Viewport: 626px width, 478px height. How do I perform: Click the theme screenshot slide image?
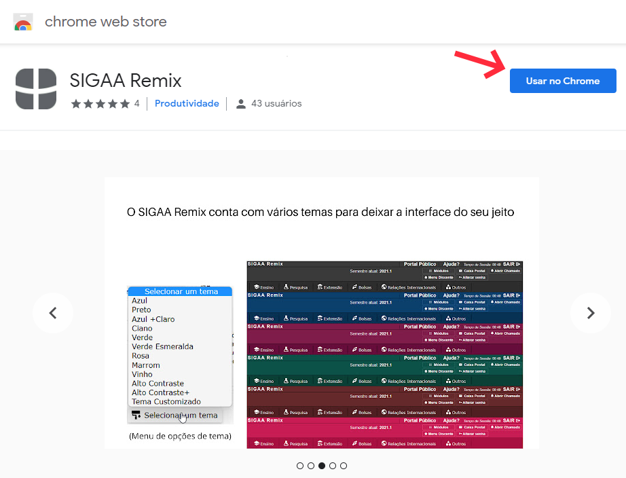click(322, 313)
